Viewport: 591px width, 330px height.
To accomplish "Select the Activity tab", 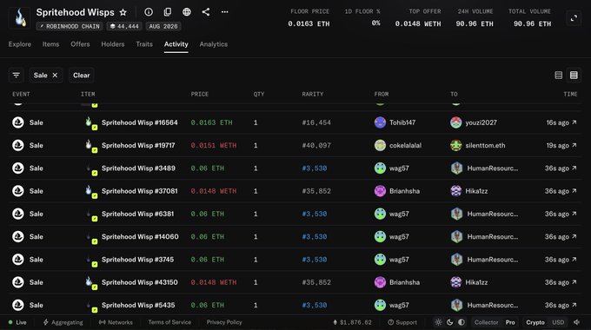I will [x=176, y=44].
